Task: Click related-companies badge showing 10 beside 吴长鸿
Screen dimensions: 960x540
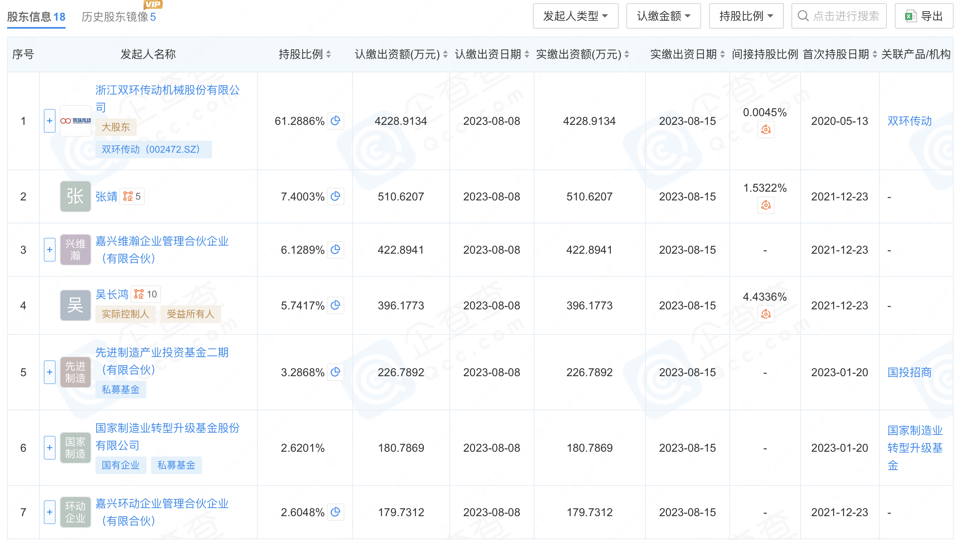Action: (146, 294)
